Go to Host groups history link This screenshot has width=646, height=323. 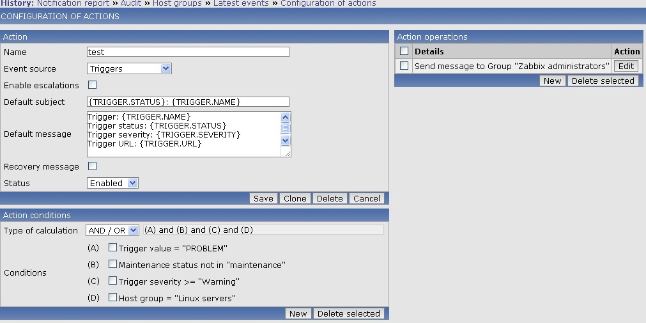177,3
